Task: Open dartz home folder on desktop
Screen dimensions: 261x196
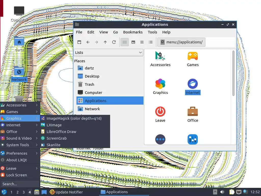Action: click(19, 44)
